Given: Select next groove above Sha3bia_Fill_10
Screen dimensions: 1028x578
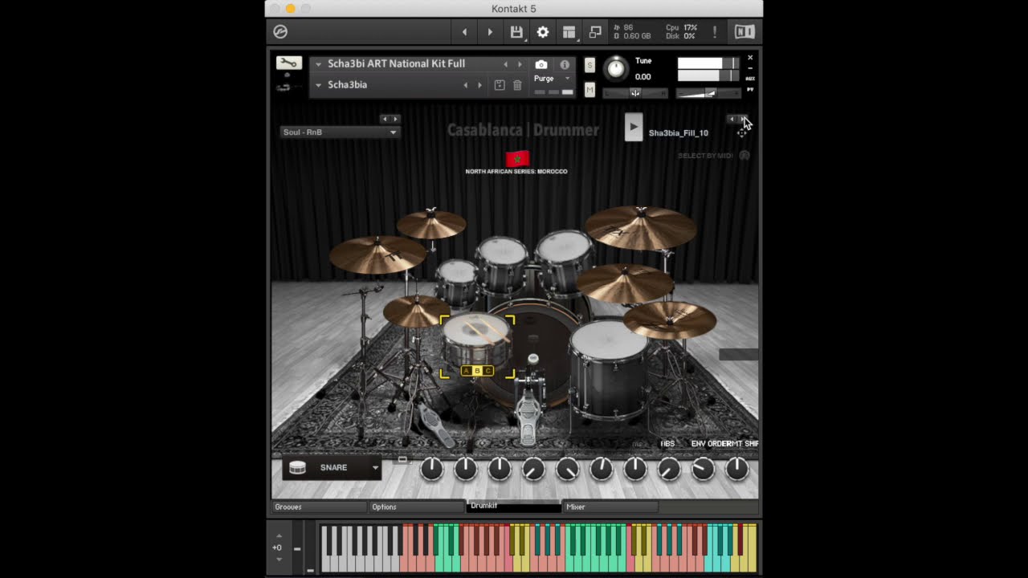Looking at the screenshot, I should (743, 119).
